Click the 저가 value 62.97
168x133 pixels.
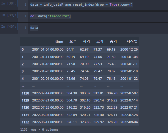click(84, 49)
